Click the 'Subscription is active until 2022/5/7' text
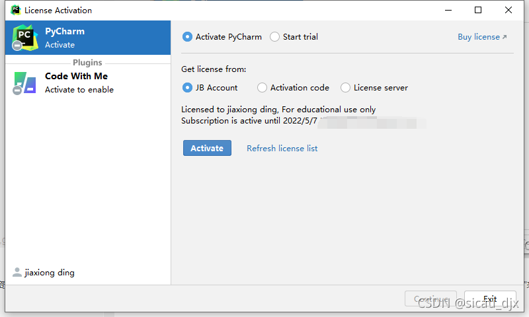Viewport: 529px width, 317px height. tap(249, 121)
